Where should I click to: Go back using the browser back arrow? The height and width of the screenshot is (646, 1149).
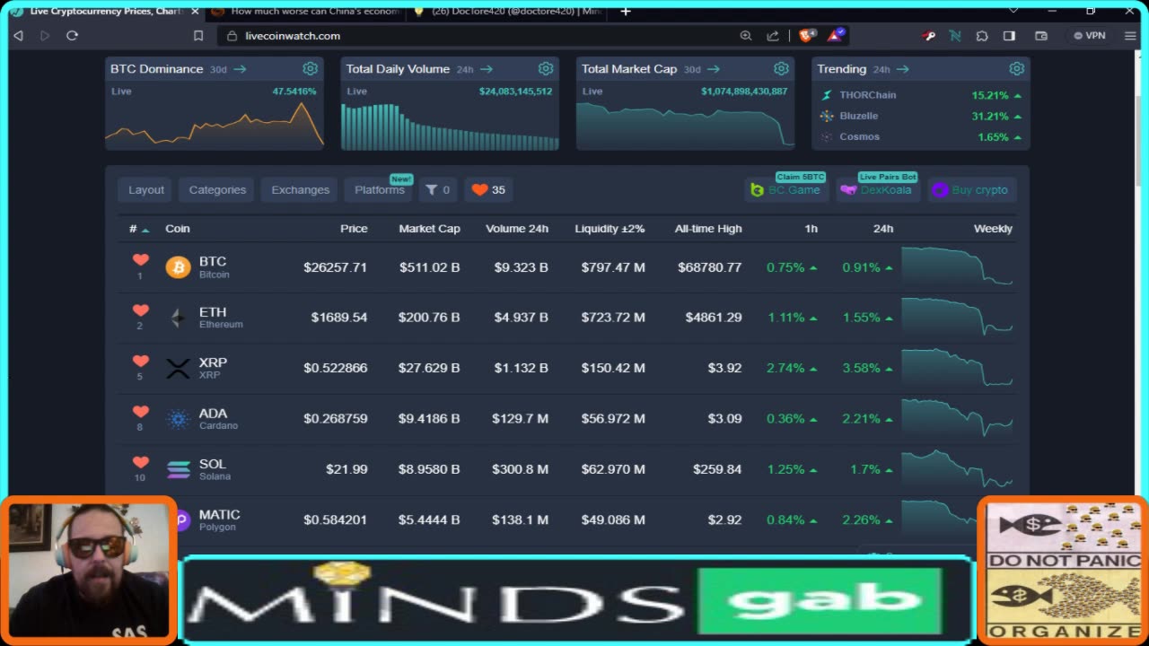click(18, 36)
